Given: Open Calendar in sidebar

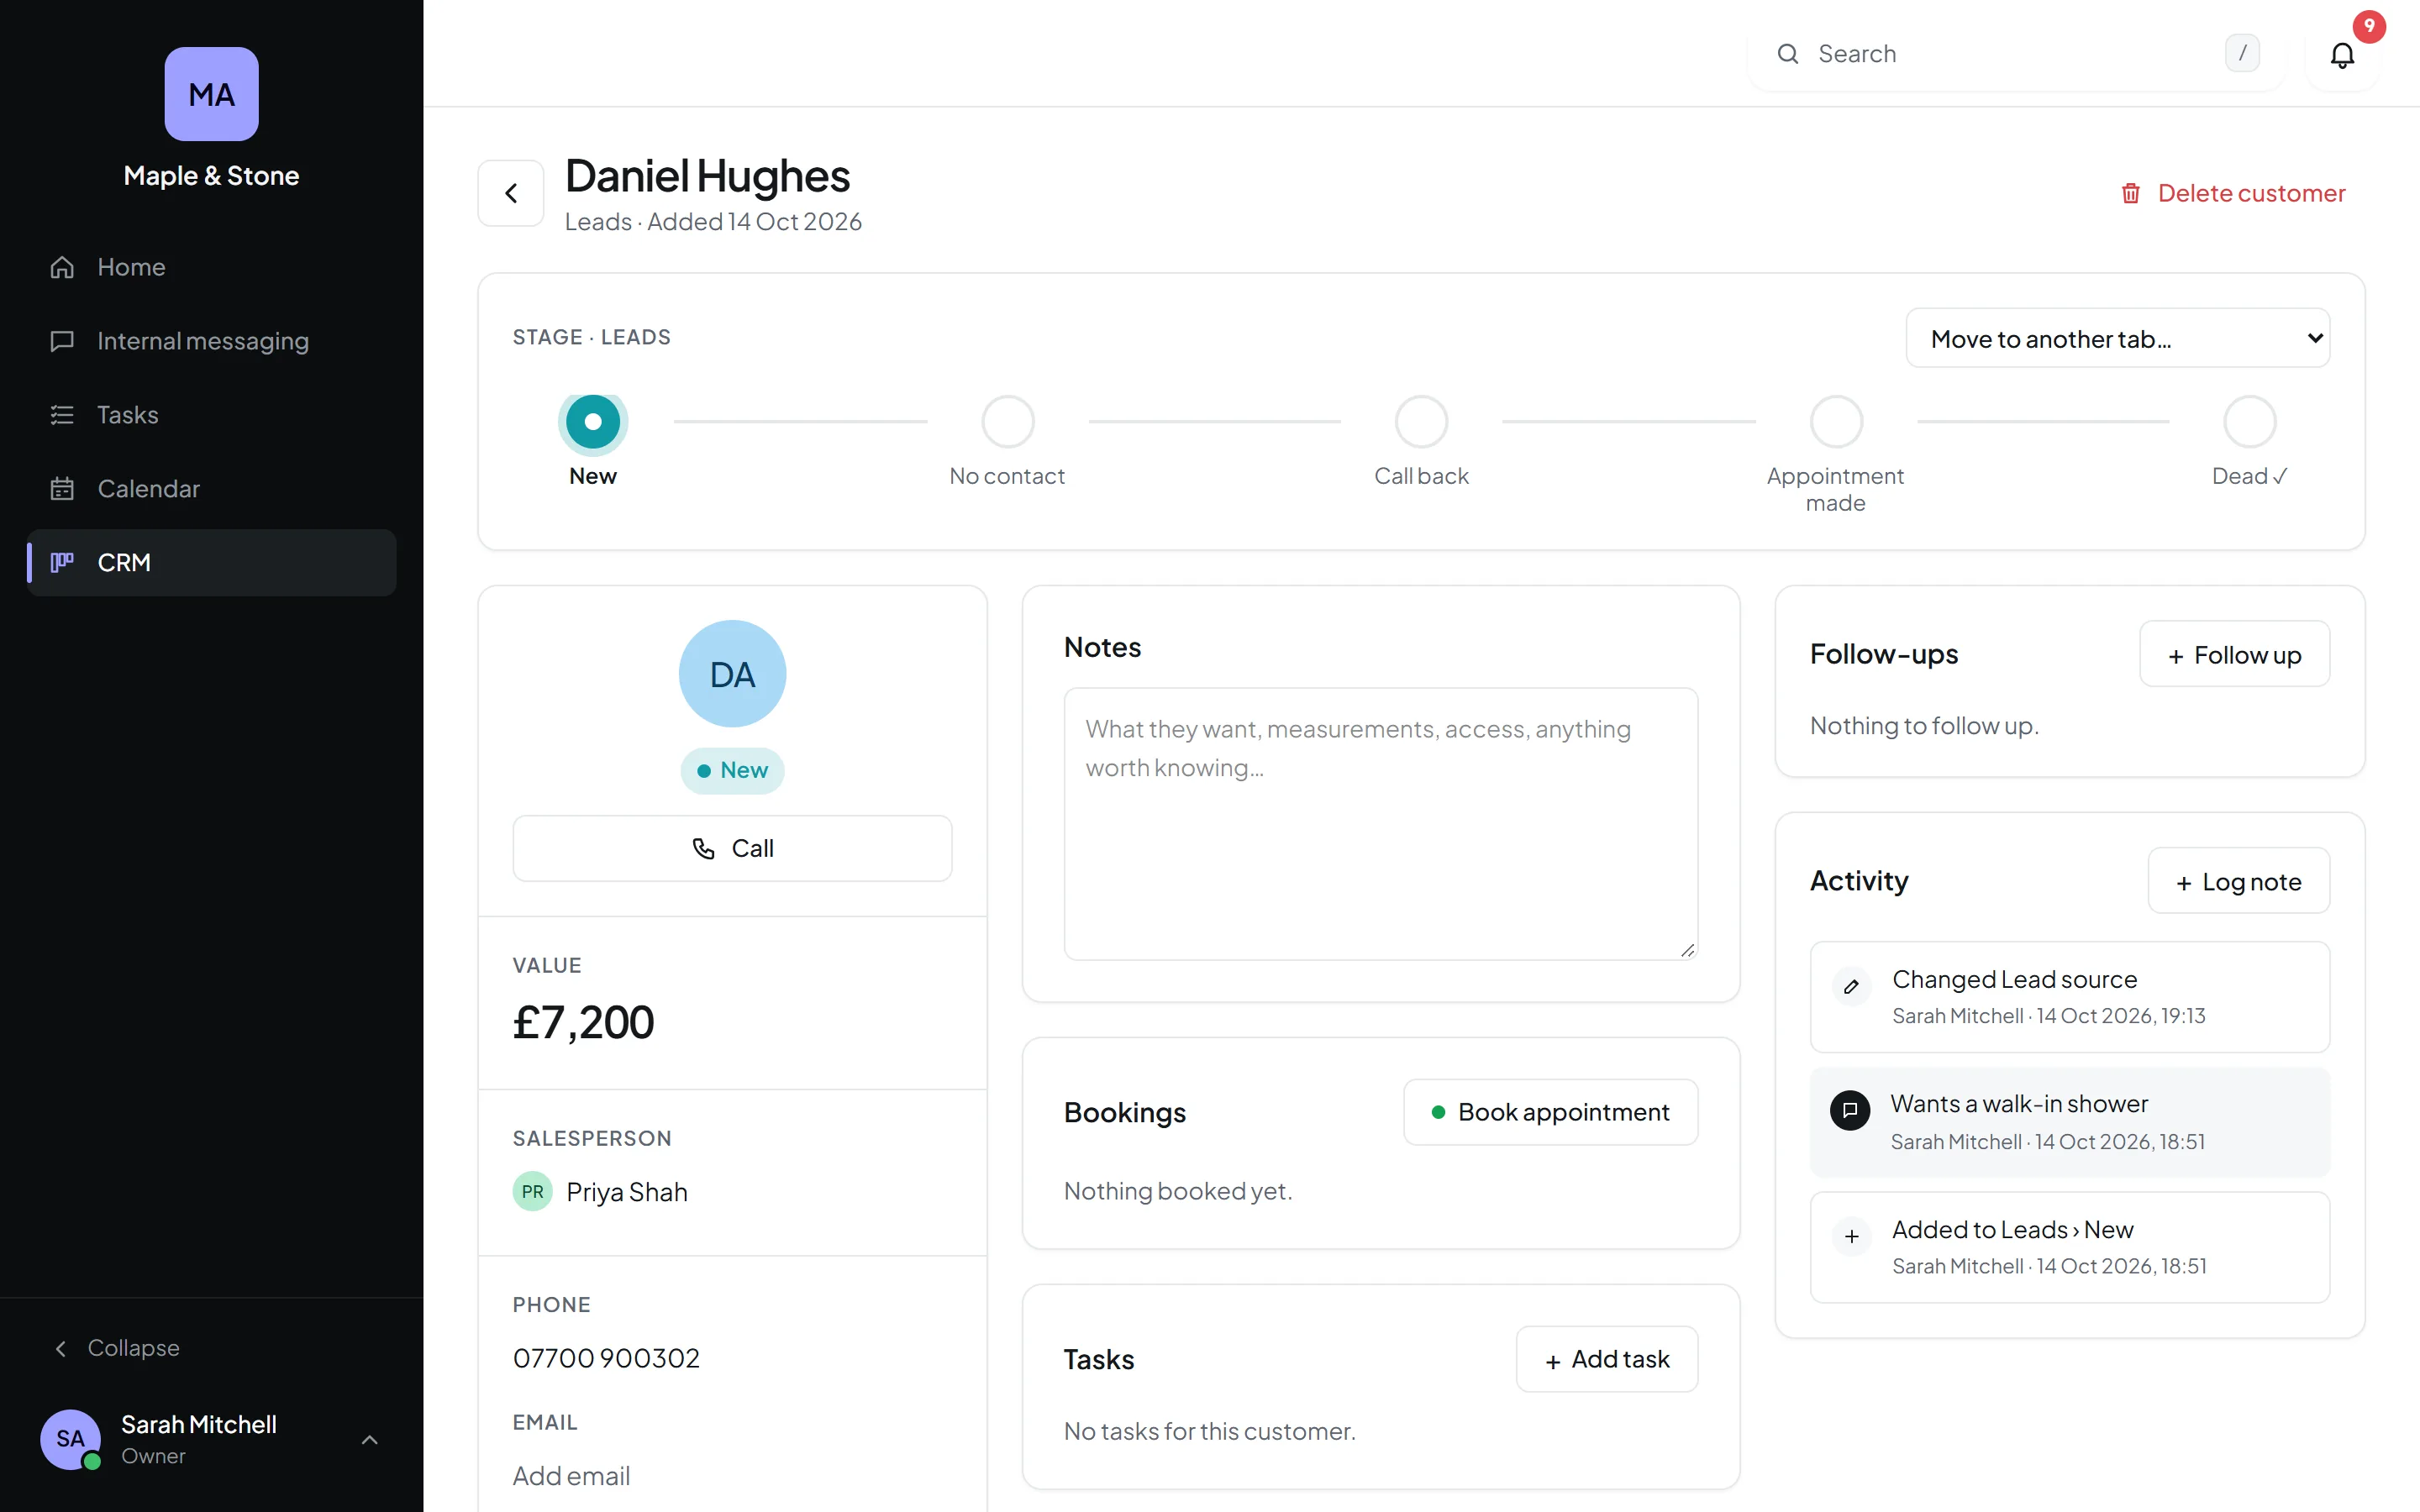Looking at the screenshot, I should (211, 489).
